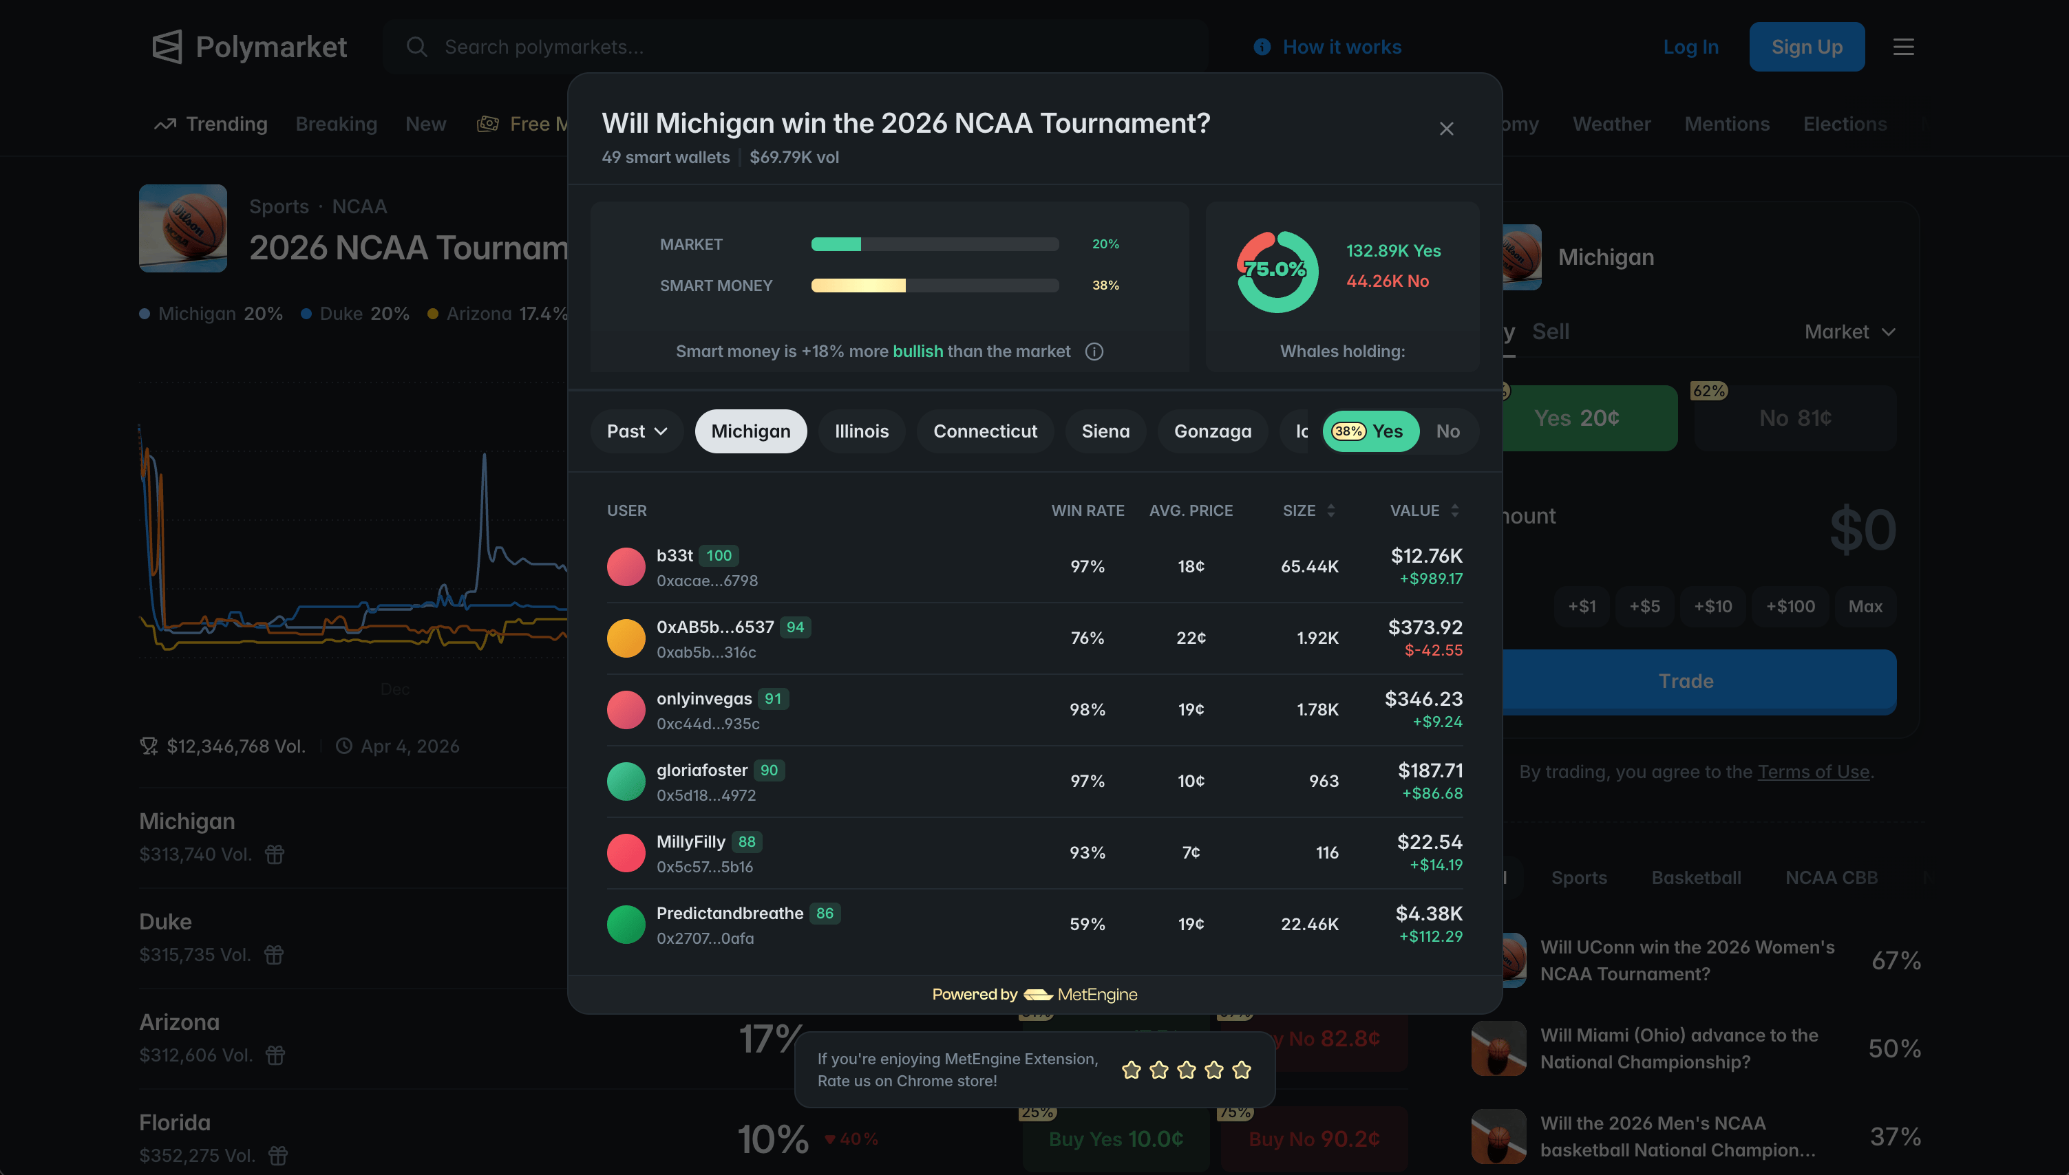2069x1175 pixels.
Task: Click Buy Yes 10.0¢ for Florida
Action: (1116, 1139)
